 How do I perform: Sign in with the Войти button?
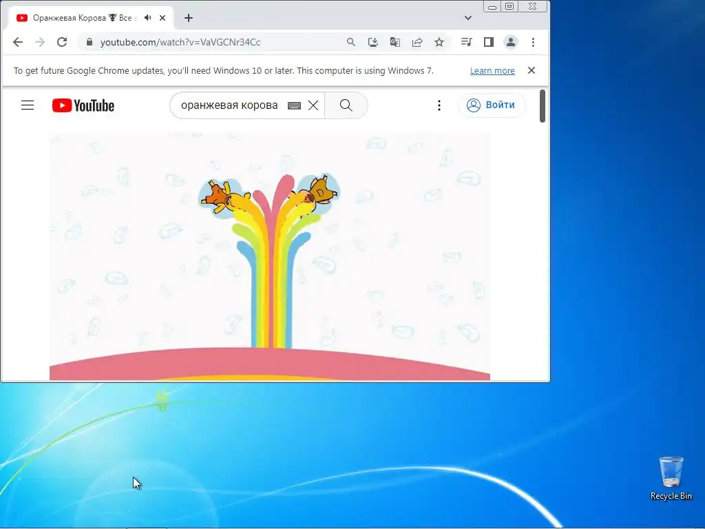492,105
